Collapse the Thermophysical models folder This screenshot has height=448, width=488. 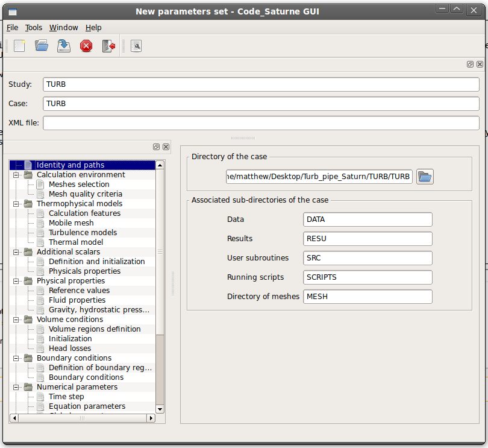16,204
